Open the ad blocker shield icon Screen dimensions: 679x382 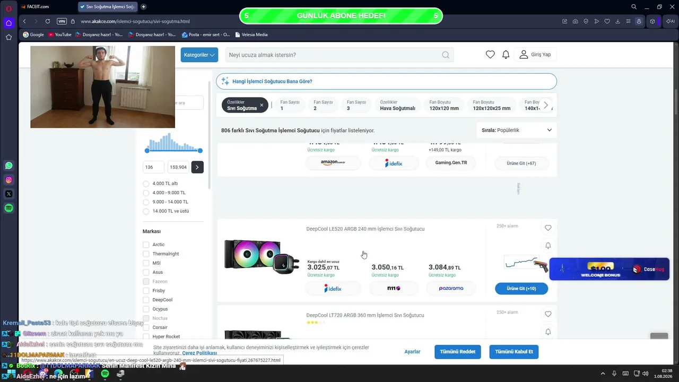[x=586, y=21]
